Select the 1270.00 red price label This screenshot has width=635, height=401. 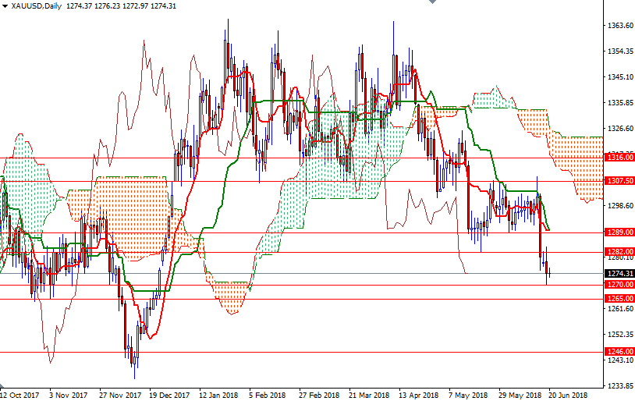[x=618, y=286]
